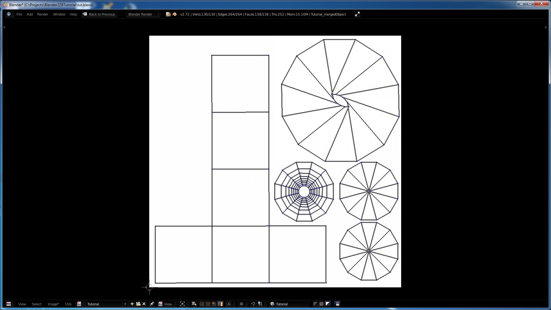Expand the hidden left region plus widget

tap(4, 27)
